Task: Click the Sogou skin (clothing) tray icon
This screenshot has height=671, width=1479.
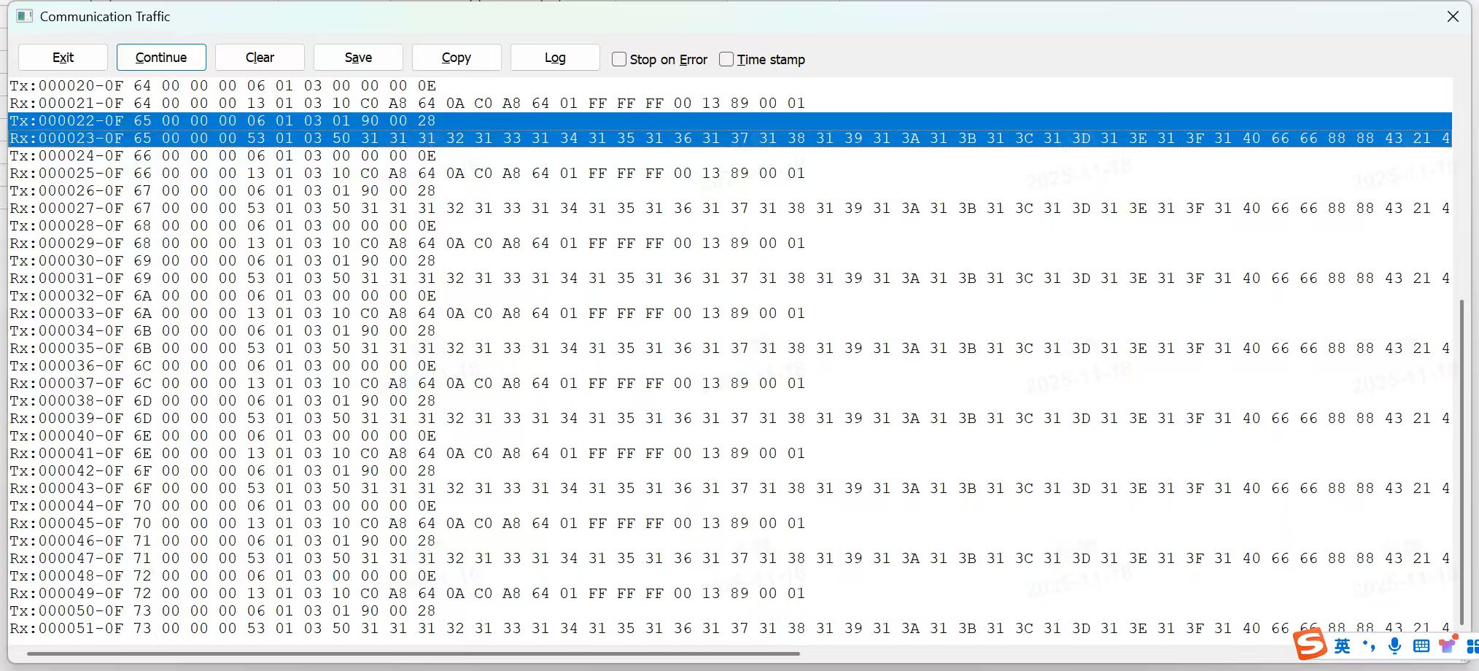Action: click(x=1447, y=645)
